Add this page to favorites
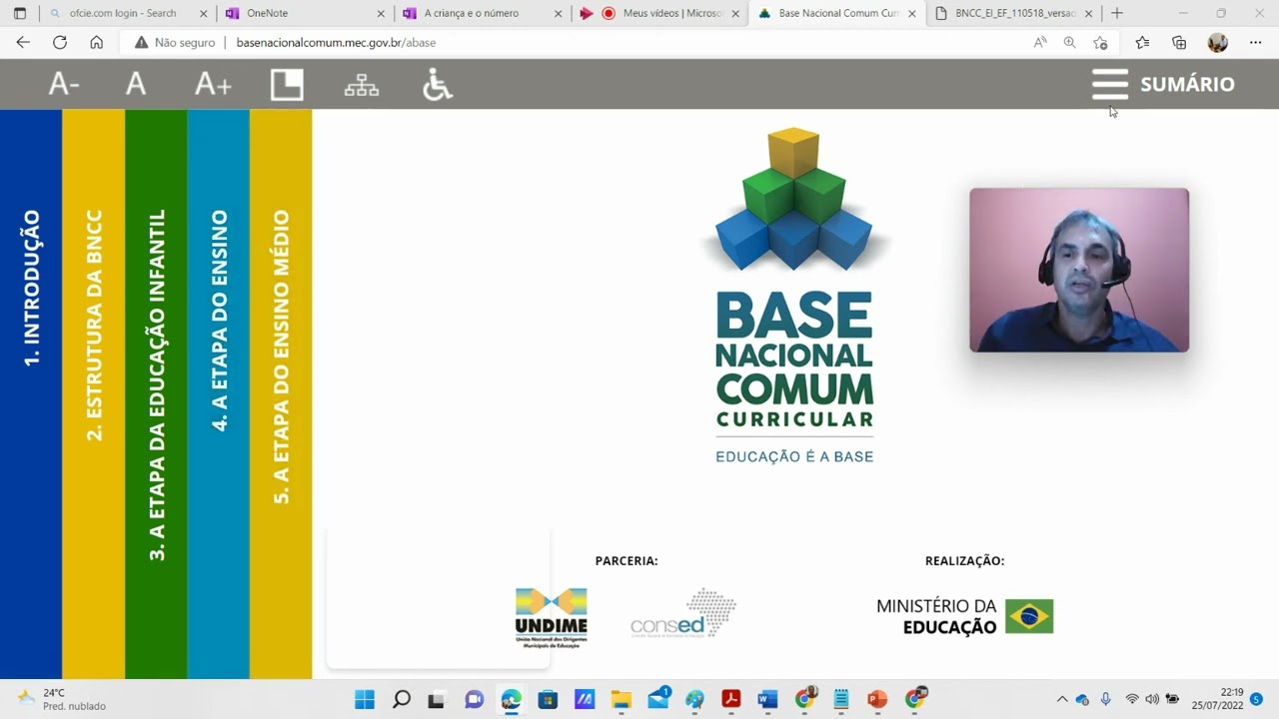This screenshot has height=719, width=1279. tap(1100, 42)
